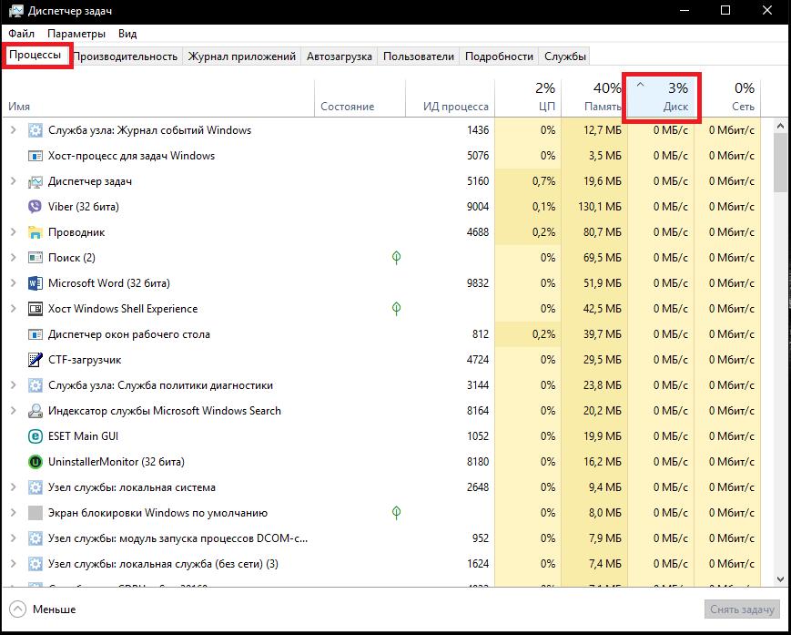Viewport: 791px width, 635px height.
Task: Click the leaf status on lock screen row
Action: pos(397,513)
